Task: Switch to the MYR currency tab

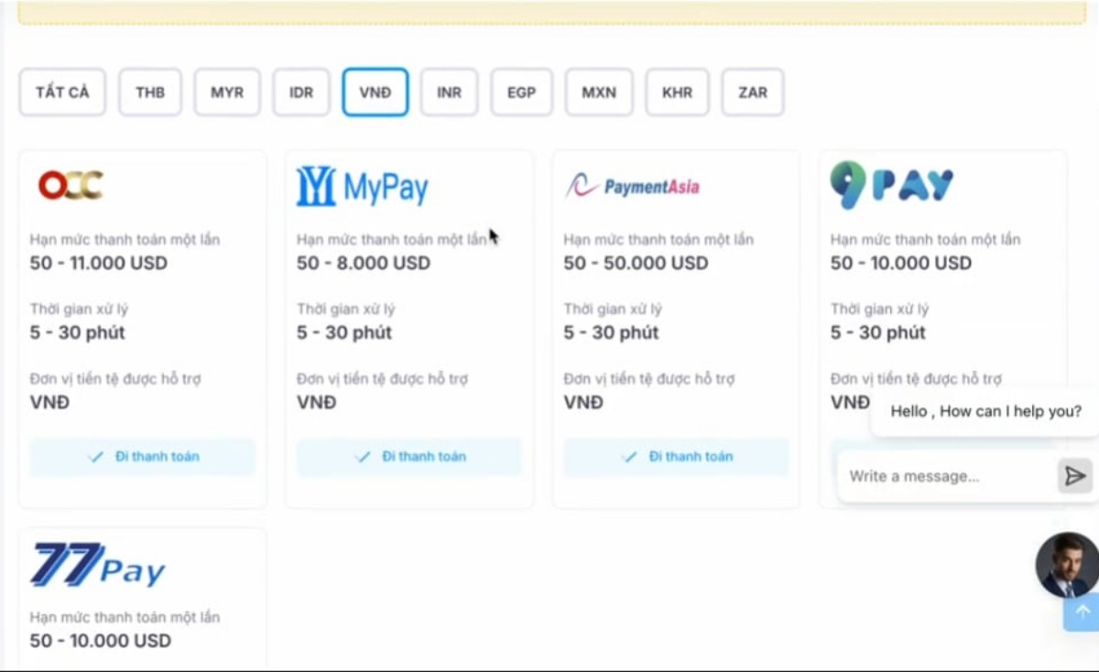Action: pos(227,92)
